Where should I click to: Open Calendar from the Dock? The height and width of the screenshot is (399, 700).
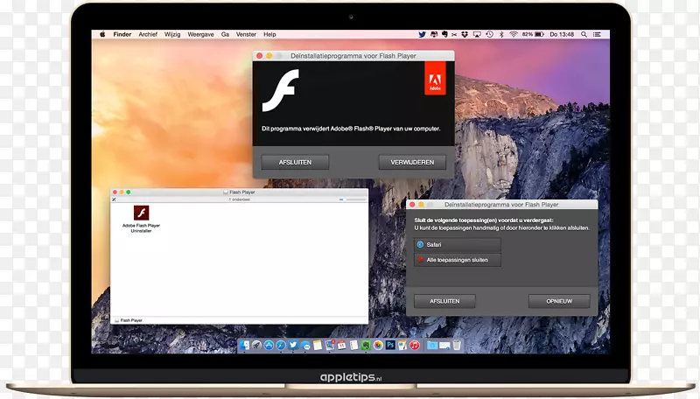point(341,346)
